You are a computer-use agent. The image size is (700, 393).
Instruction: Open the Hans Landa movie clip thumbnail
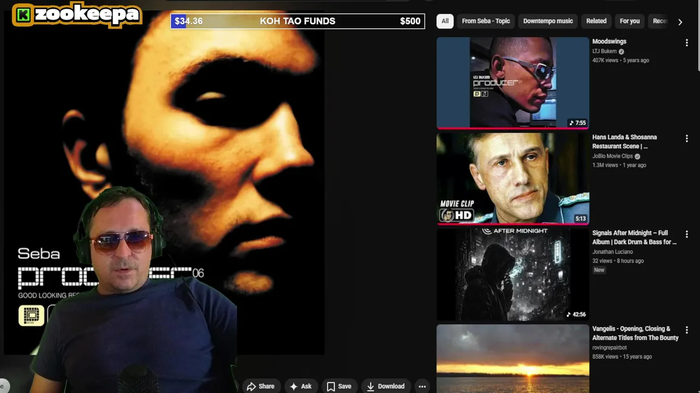(x=513, y=178)
